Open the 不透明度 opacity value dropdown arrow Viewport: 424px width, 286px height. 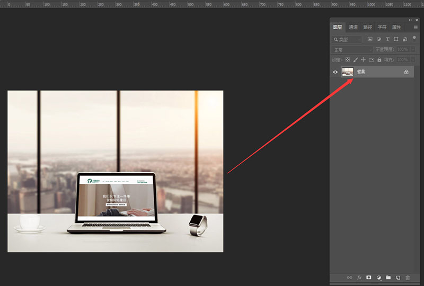coord(413,50)
